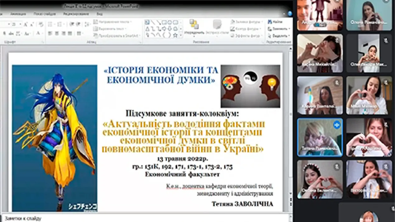Image resolution: width=395 pixels, height=222 pixels.
Task: Choose the Rectangle shape
Action: click(164, 22)
